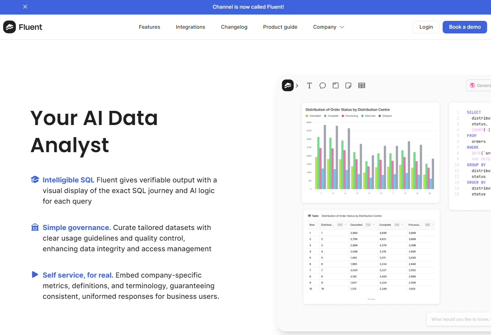Click the Simple governance heading text

tap(77, 228)
